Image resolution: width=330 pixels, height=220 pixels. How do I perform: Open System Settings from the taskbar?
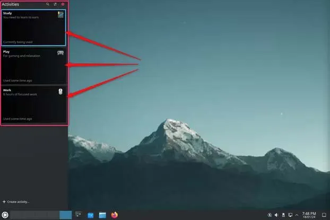tap(79, 215)
